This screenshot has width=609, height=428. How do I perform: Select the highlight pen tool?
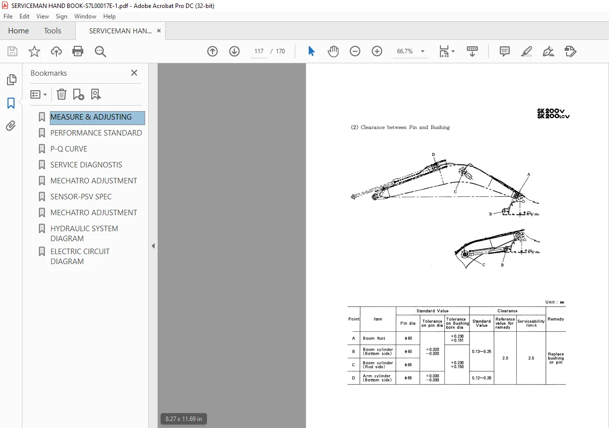point(527,51)
